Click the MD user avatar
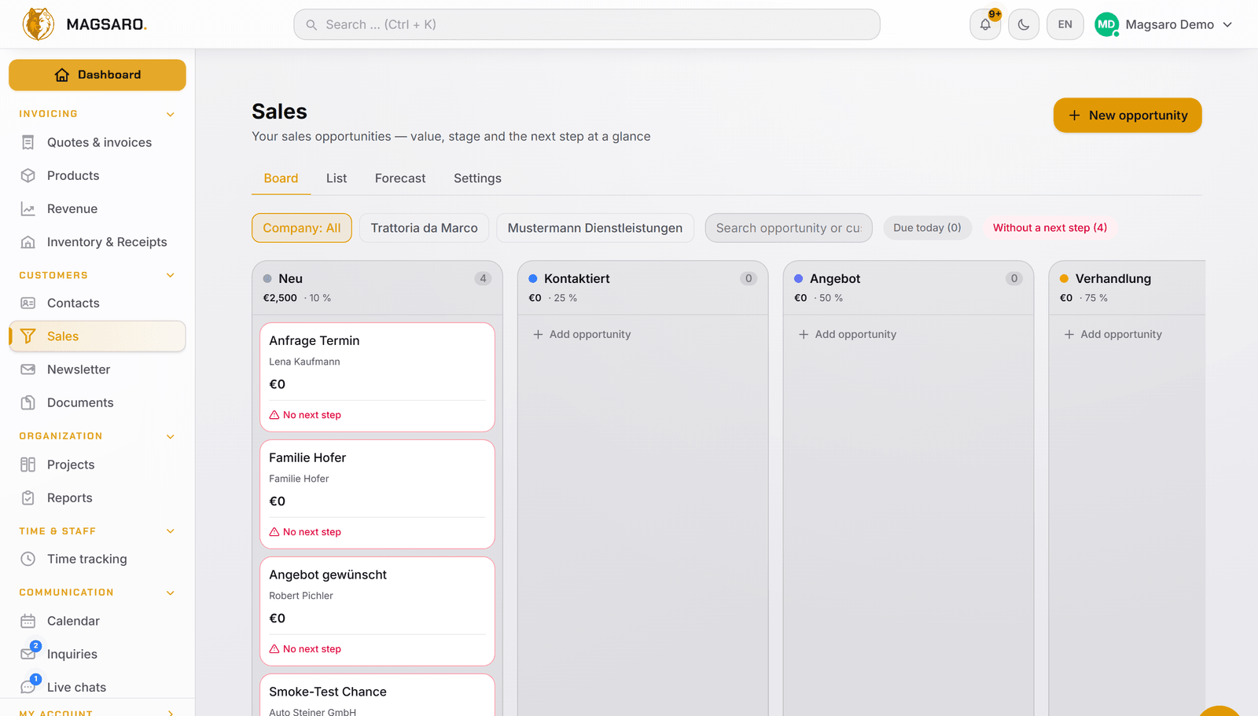1258x716 pixels. pyautogui.click(x=1106, y=24)
